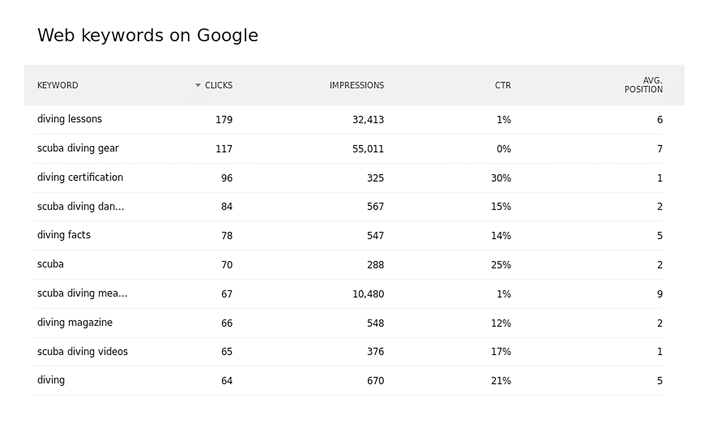Expand the truncated keyword 'scuba diving mea...'
The height and width of the screenshot is (441, 709).
83,293
